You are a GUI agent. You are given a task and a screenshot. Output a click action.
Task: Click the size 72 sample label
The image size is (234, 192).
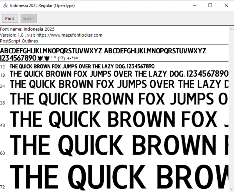pos(3,187)
